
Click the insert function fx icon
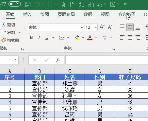pyautogui.click(x=58, y=60)
